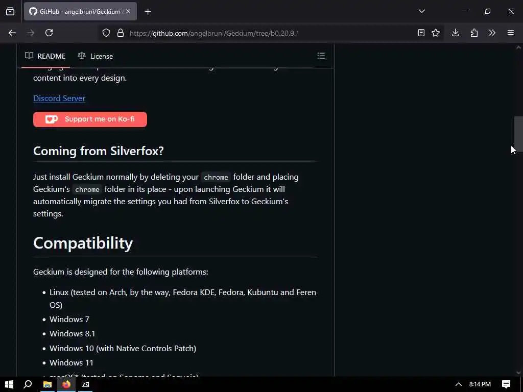Open taskbar search magnifier
523x392 pixels.
pos(28,384)
